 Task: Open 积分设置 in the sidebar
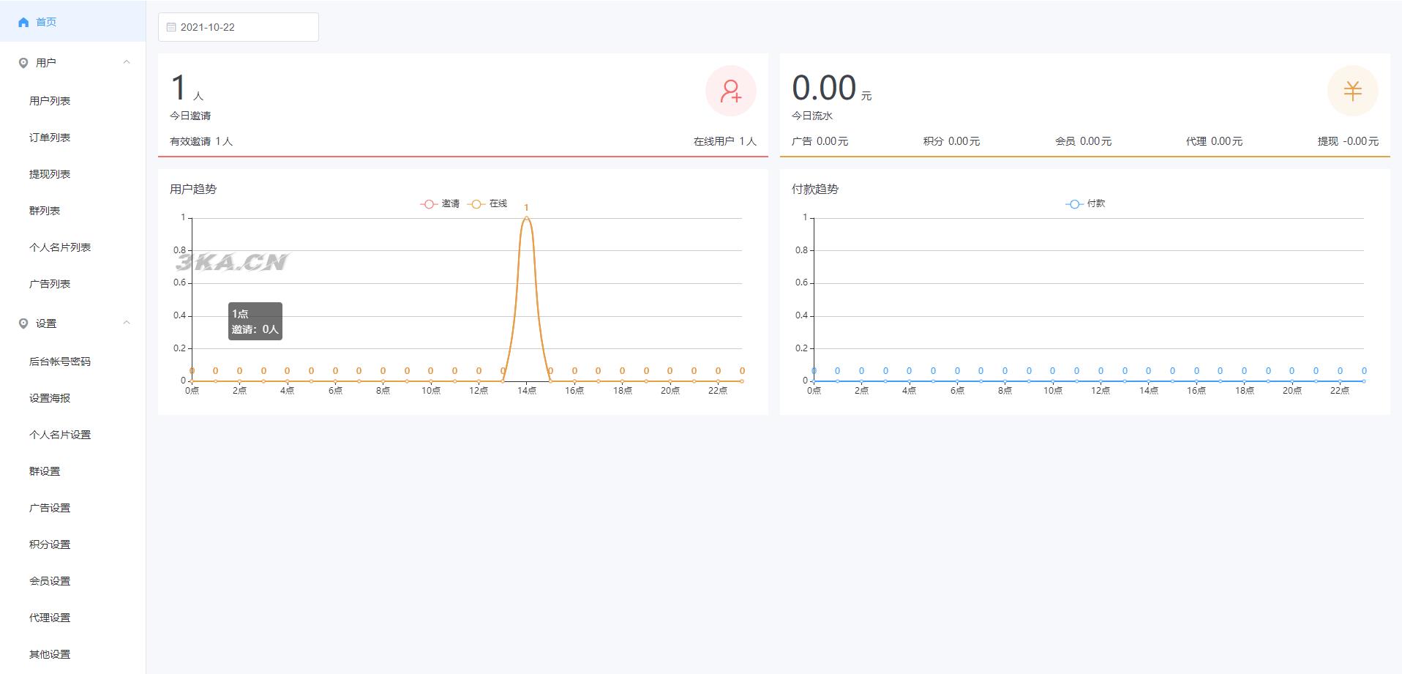click(x=50, y=544)
